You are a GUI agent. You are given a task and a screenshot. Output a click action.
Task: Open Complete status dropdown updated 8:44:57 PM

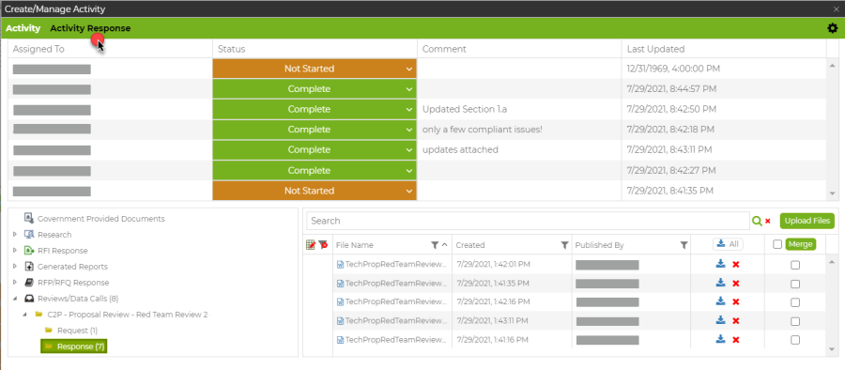point(315,89)
